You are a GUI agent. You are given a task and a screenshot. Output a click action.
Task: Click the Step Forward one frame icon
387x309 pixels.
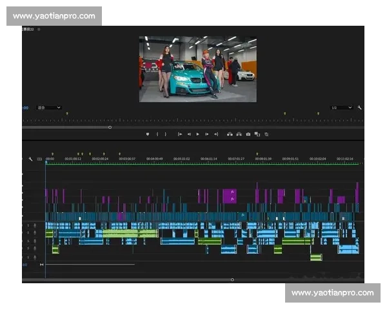[x=206, y=134]
